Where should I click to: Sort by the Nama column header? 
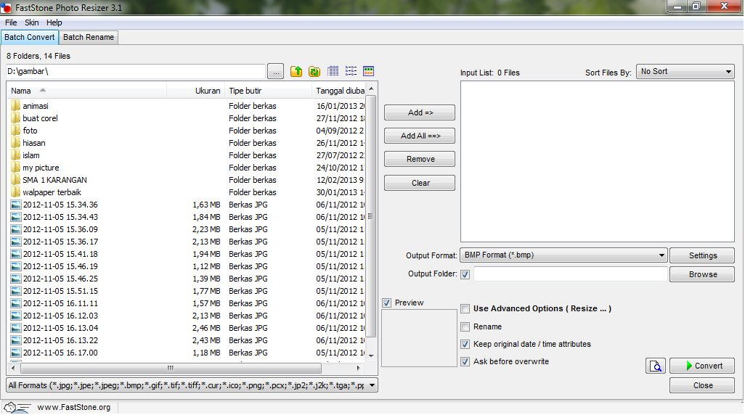click(x=86, y=91)
